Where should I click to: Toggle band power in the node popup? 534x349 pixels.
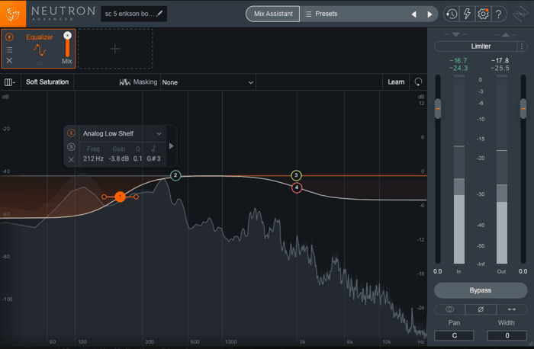pos(71,133)
